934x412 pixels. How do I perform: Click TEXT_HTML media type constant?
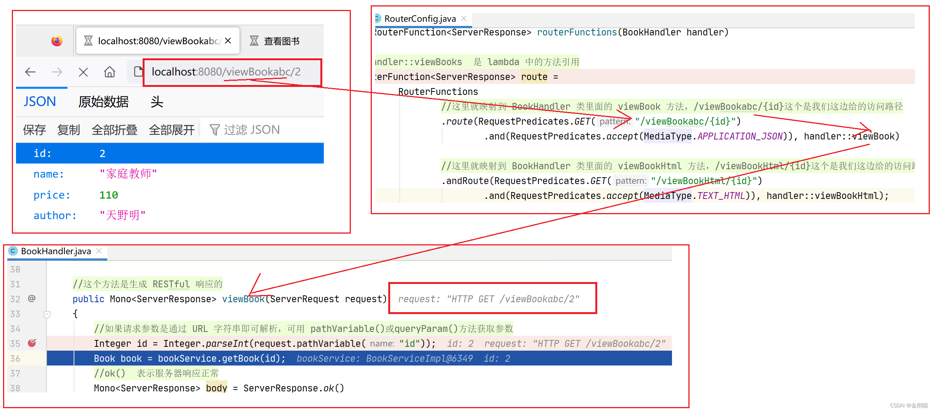pyautogui.click(x=721, y=196)
